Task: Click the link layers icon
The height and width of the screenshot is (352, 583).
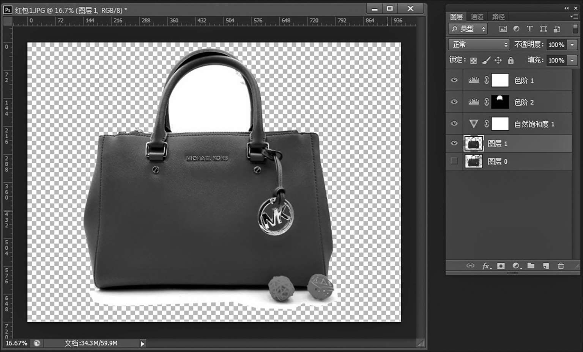Action: coord(470,266)
